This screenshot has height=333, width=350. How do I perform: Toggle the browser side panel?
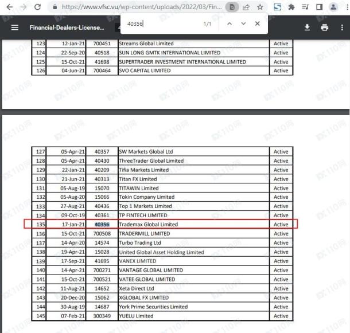(319, 7)
